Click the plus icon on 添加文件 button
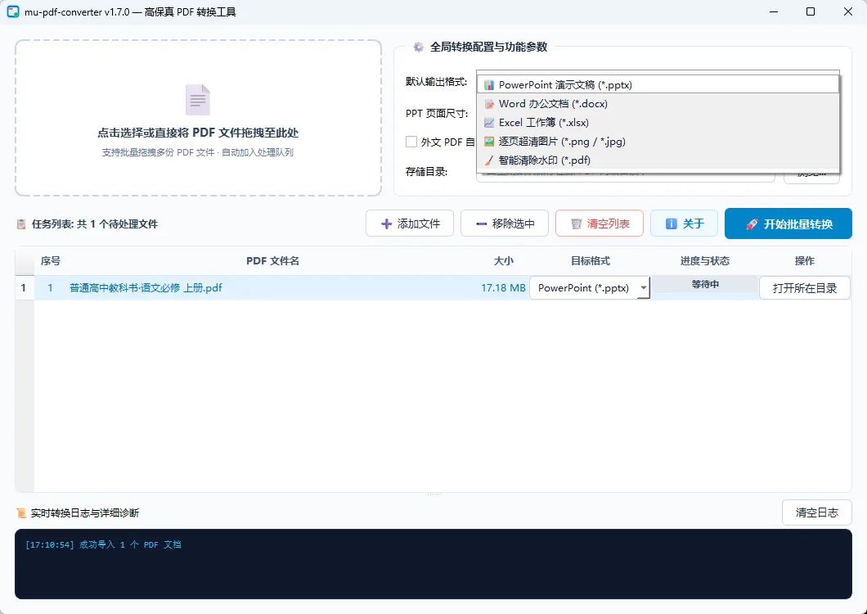Image resolution: width=867 pixels, height=614 pixels. pyautogui.click(x=387, y=224)
